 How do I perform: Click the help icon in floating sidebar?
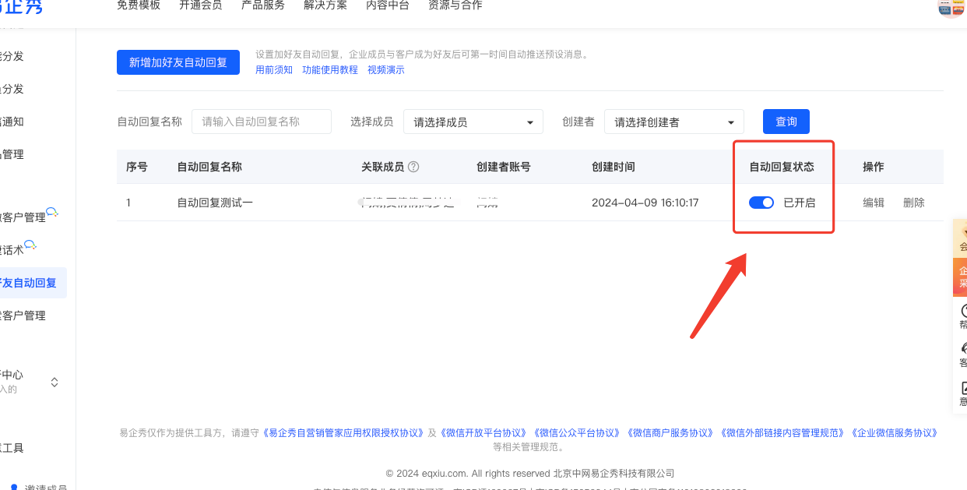964,311
